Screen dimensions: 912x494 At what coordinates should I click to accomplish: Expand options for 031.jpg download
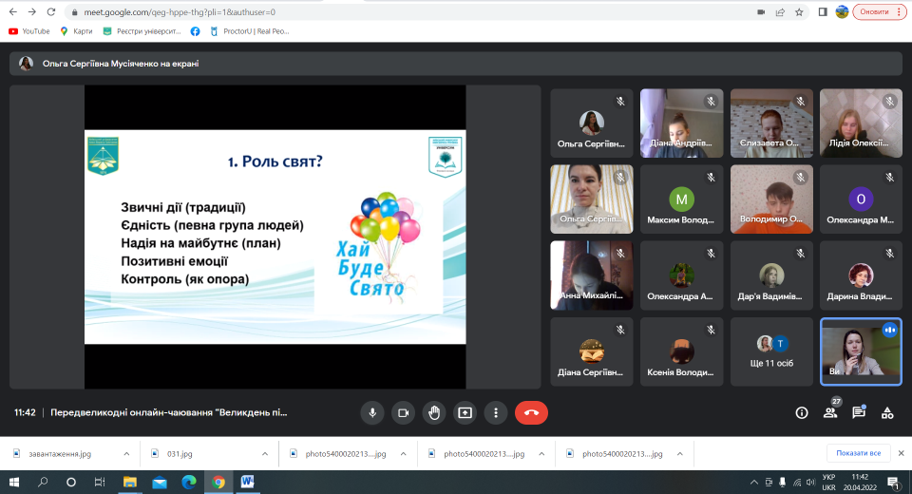(x=265, y=454)
